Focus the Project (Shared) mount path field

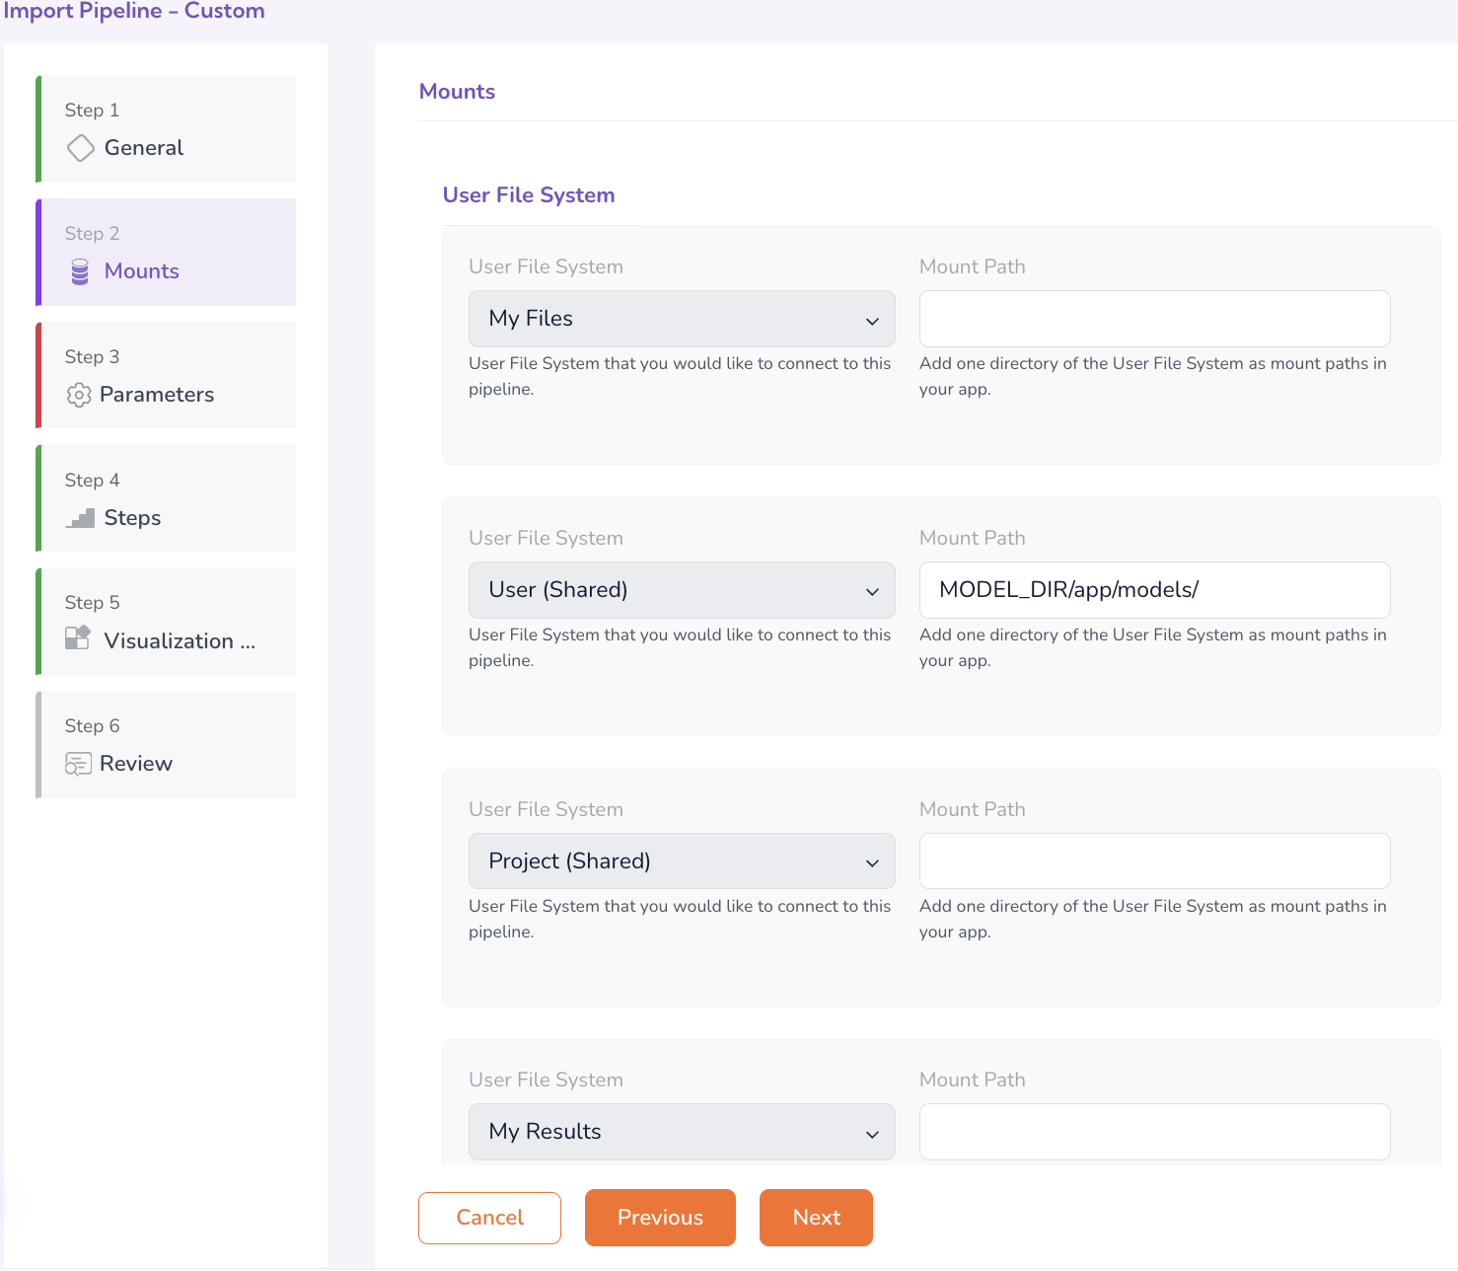pos(1154,861)
